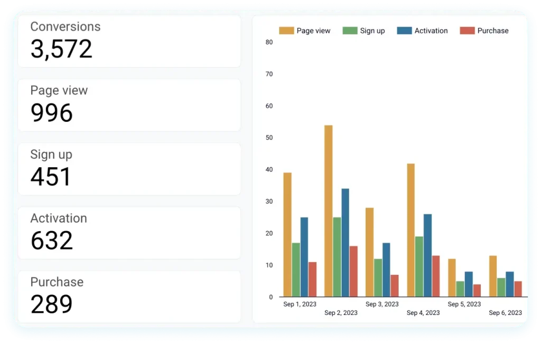Click the Sep 3 Sign up bar
This screenshot has width=541, height=344.
click(378, 278)
